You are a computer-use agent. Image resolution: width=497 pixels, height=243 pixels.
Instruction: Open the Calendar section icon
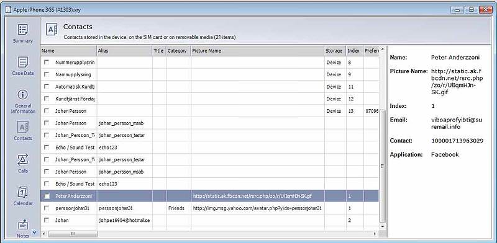(23, 192)
